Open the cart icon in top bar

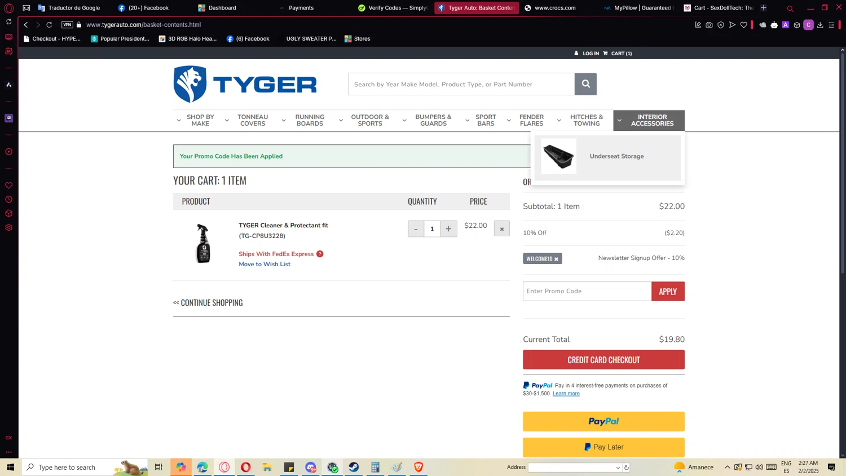tap(605, 54)
